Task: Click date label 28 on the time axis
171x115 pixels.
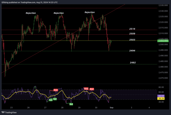Action: click(x=62, y=108)
